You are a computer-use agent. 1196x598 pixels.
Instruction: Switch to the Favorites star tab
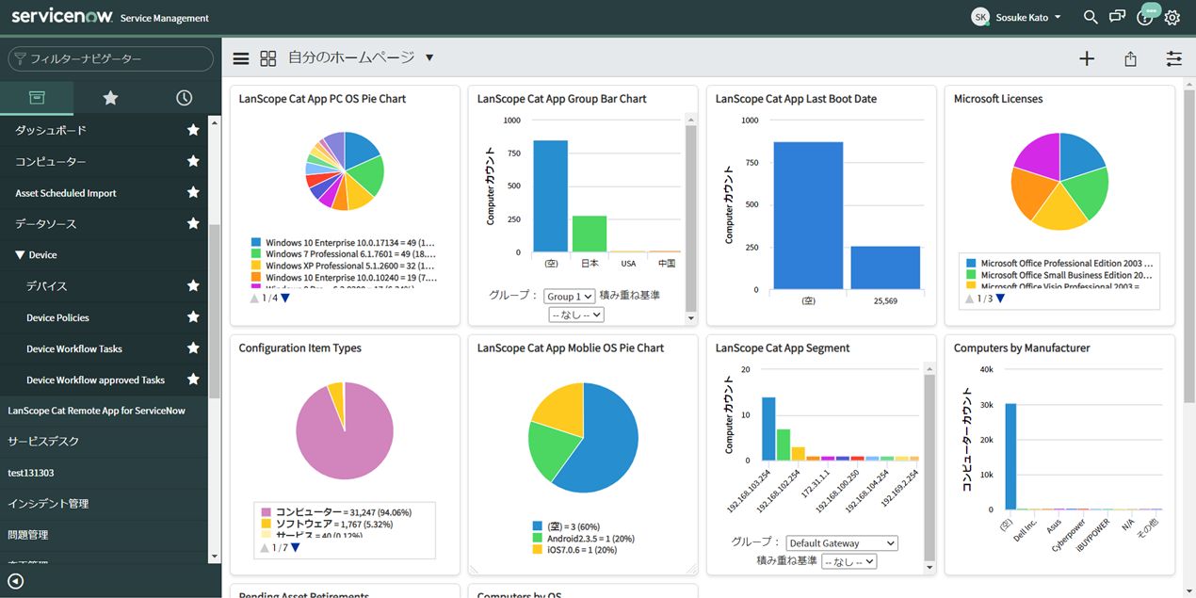pyautogui.click(x=110, y=98)
